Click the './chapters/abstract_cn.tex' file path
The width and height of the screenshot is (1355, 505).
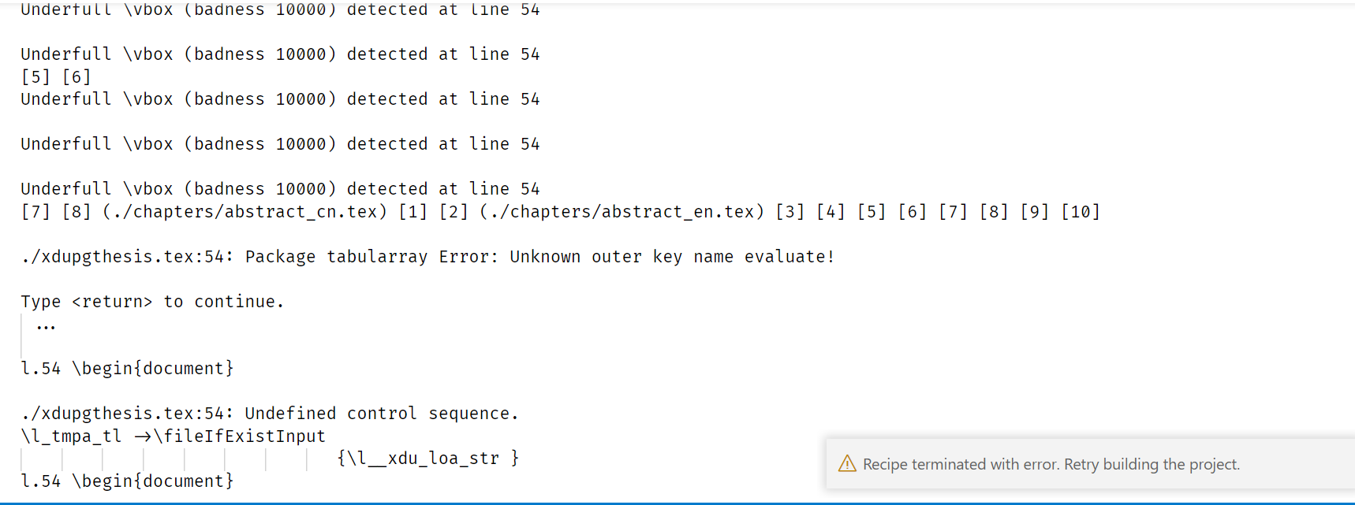(x=245, y=212)
